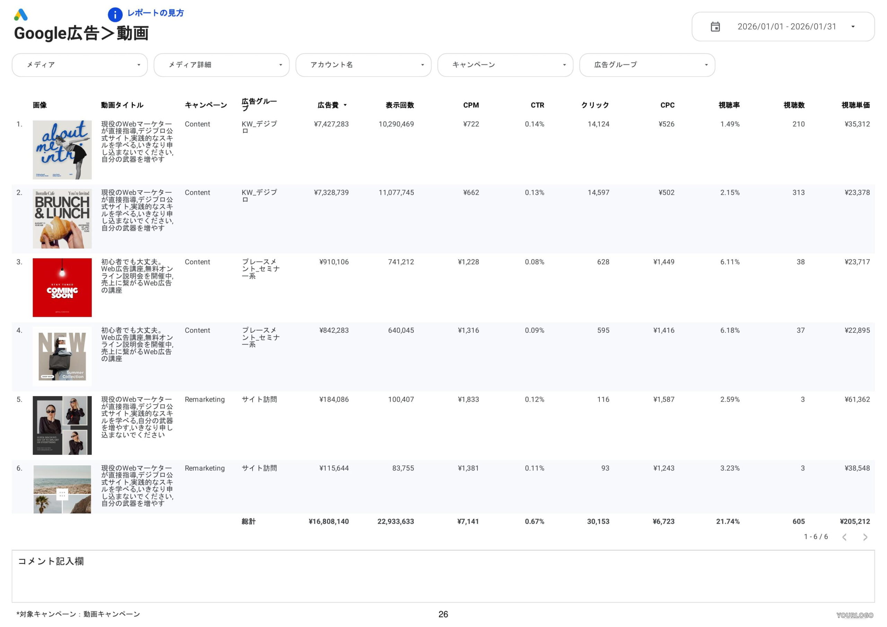Sort table by 視聴単価 column header
Image resolution: width=887 pixels, height=627 pixels.
pos(855,105)
